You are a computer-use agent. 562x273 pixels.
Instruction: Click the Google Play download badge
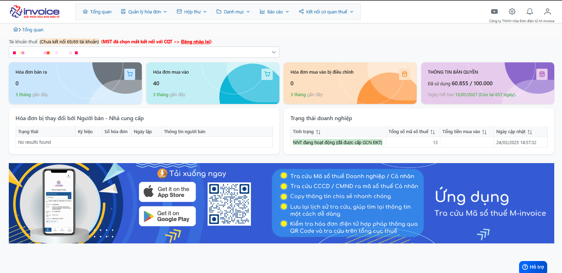(167, 216)
